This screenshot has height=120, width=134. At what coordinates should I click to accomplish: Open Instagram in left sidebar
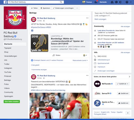(8, 68)
